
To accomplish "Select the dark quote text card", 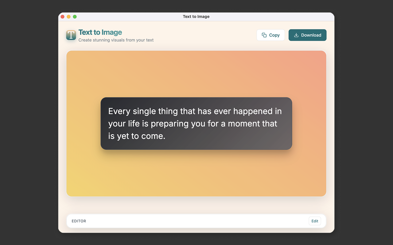I will [196, 123].
